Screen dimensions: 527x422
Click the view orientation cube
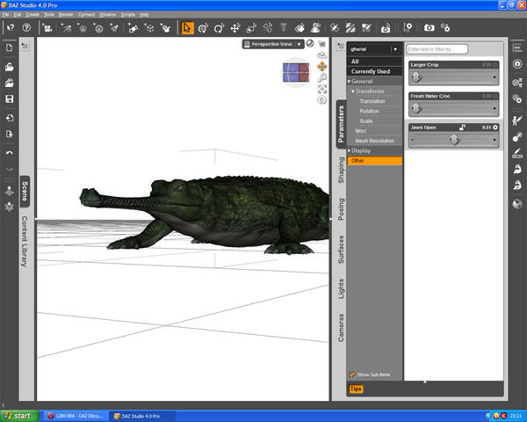295,71
